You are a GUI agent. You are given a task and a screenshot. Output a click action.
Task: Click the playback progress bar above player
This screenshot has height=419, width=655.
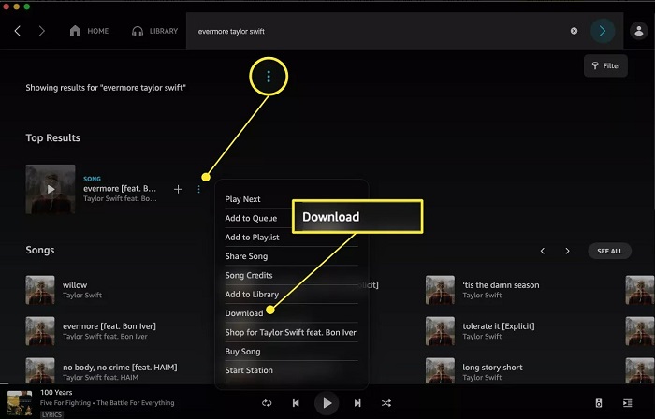[x=327, y=383]
